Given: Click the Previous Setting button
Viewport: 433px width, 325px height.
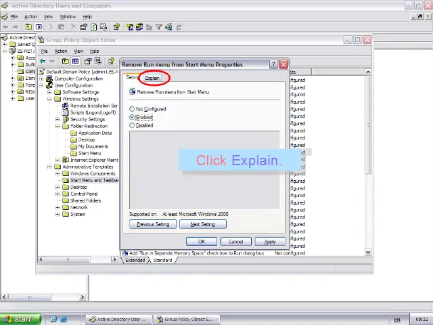Looking at the screenshot, I should (x=153, y=224).
